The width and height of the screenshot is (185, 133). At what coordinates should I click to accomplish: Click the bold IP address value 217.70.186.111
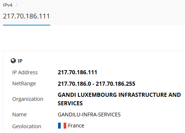pyautogui.click(x=77, y=72)
